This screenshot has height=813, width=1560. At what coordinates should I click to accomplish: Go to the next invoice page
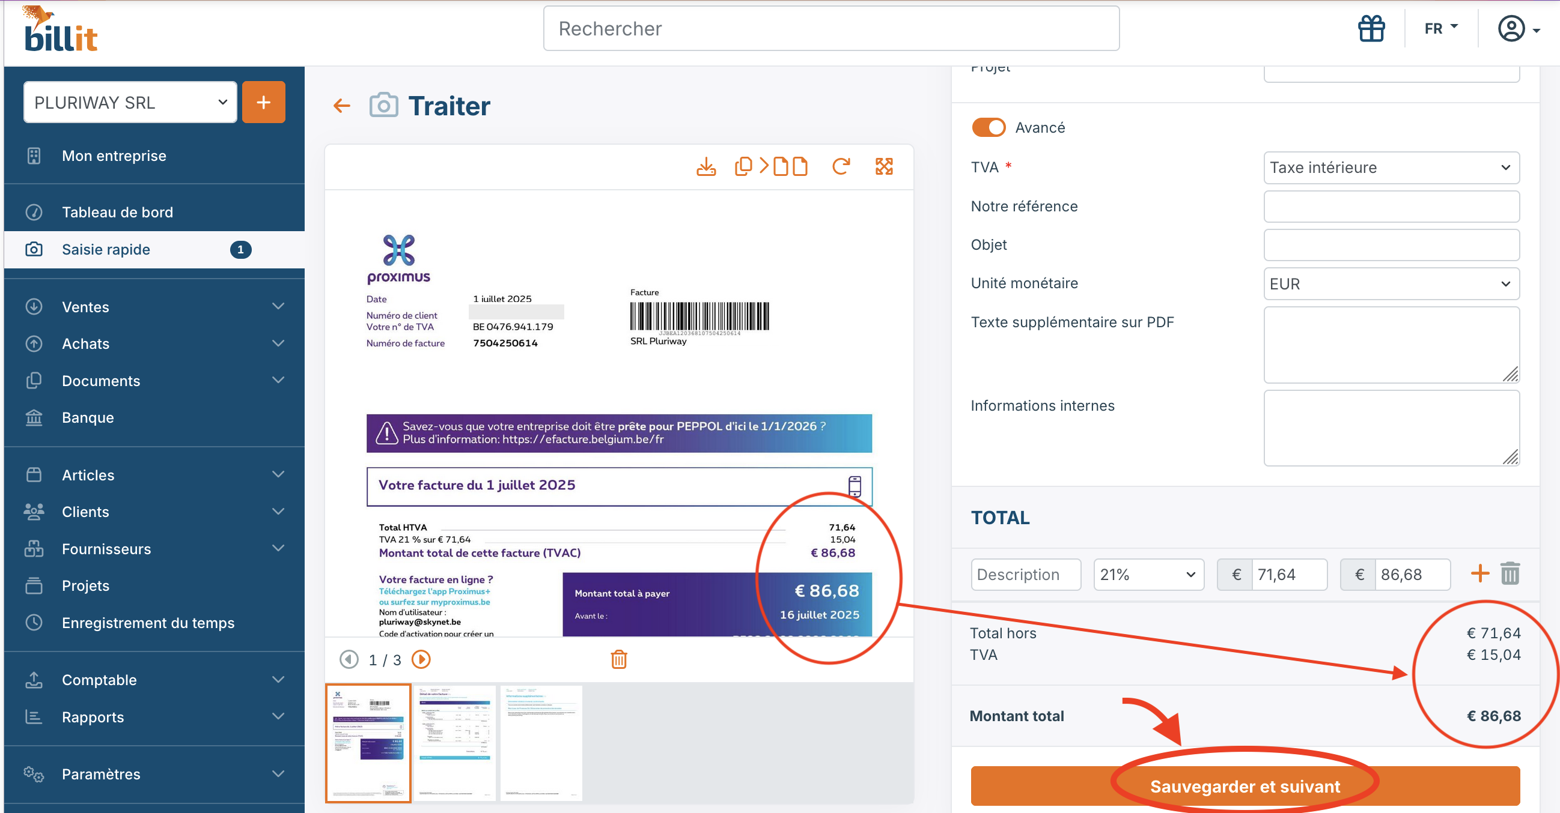(x=421, y=659)
